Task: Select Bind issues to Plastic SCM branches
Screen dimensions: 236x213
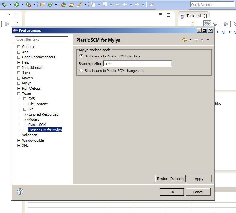Action: pyautogui.click(x=81, y=56)
